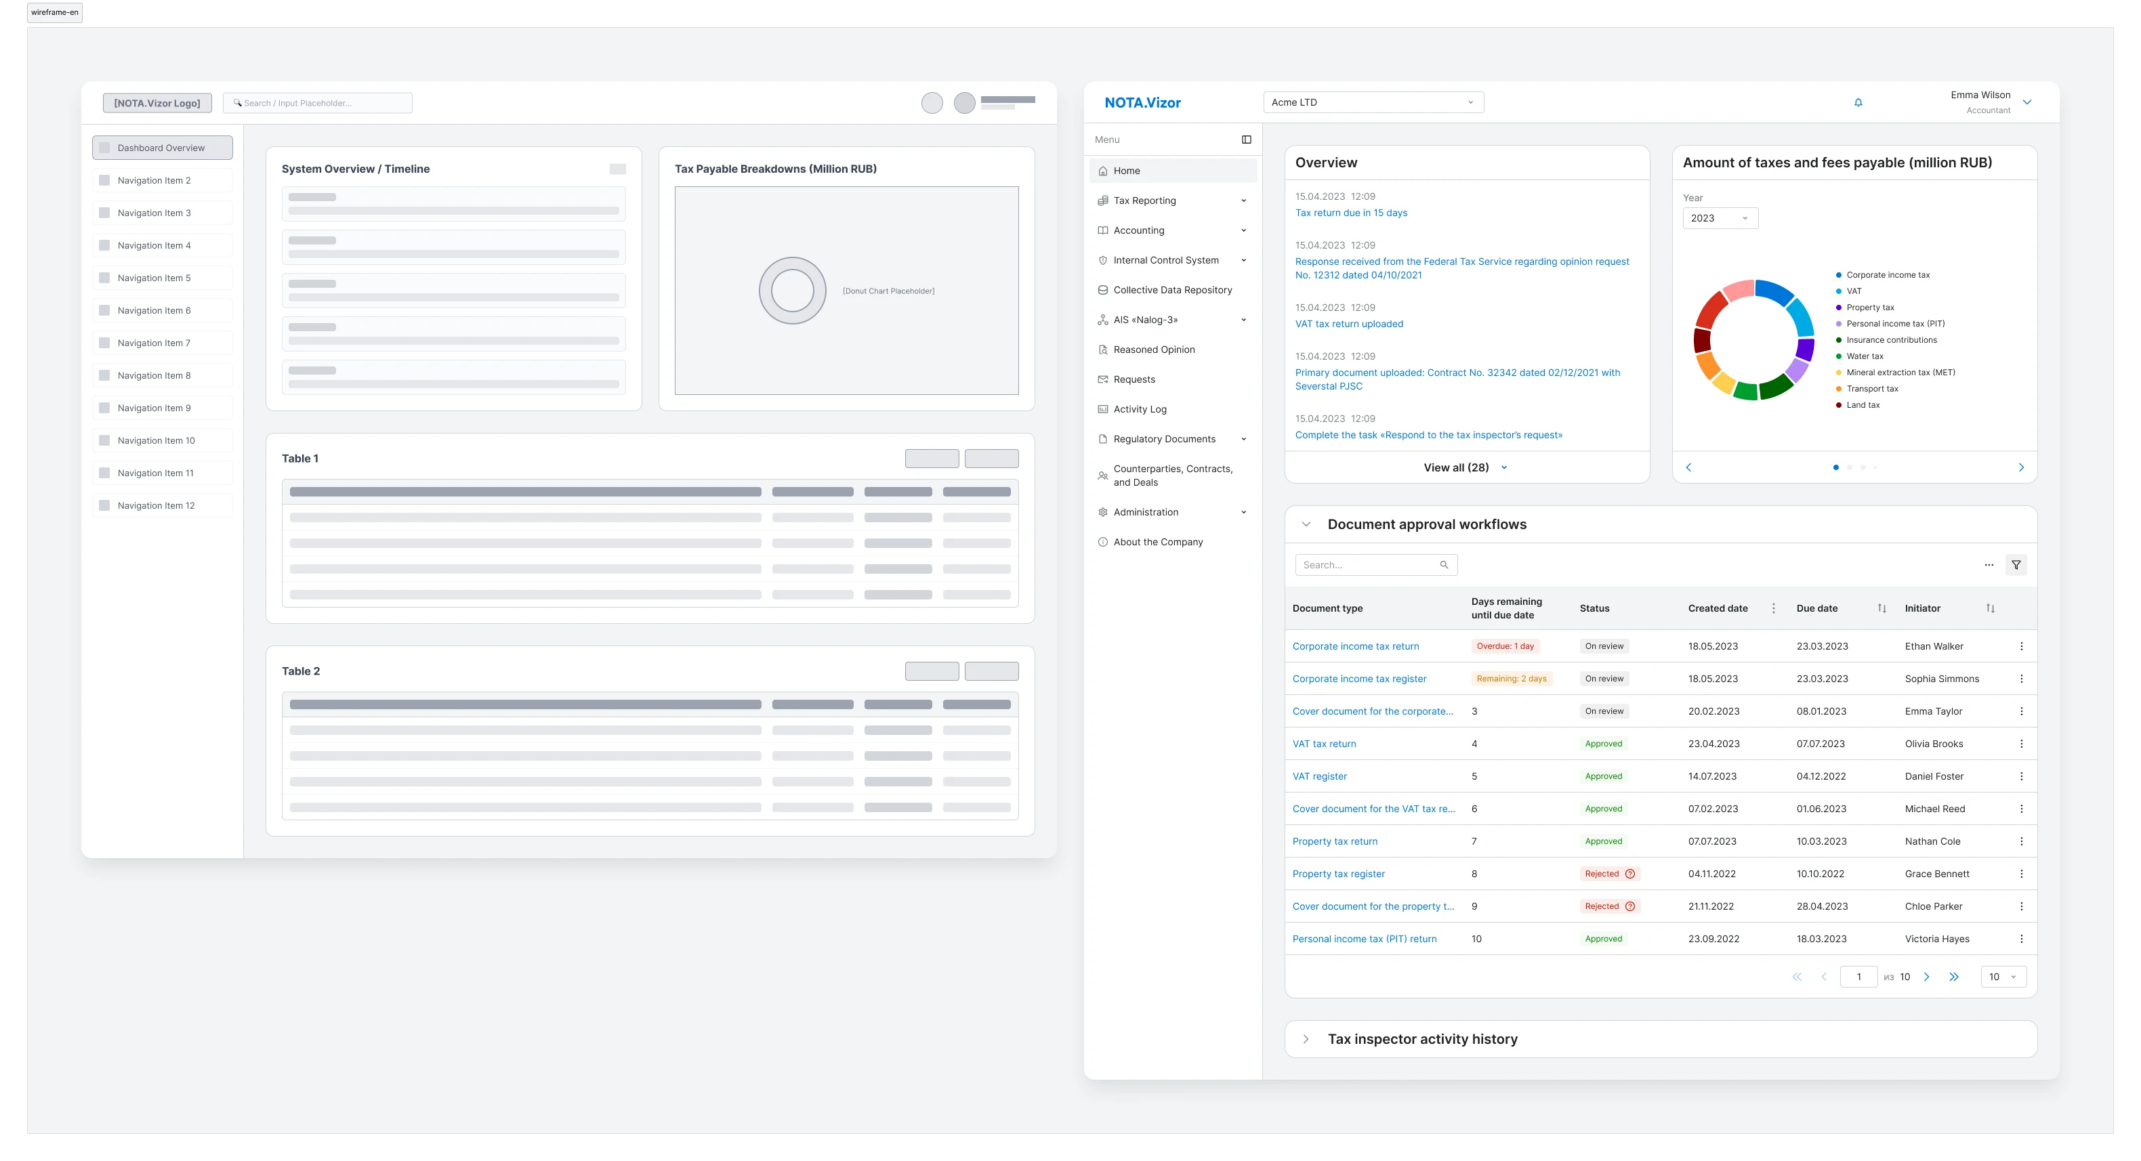
Task: Sort by the Due date column
Action: point(1882,608)
